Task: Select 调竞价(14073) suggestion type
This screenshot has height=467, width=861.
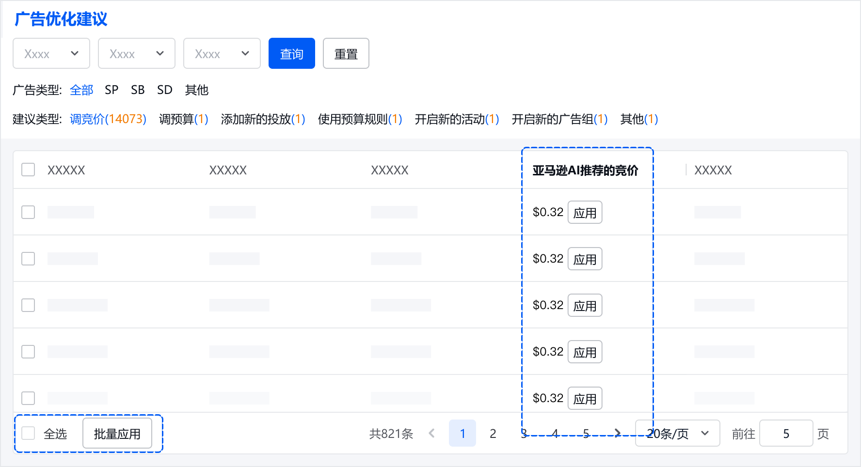Action: click(x=108, y=119)
